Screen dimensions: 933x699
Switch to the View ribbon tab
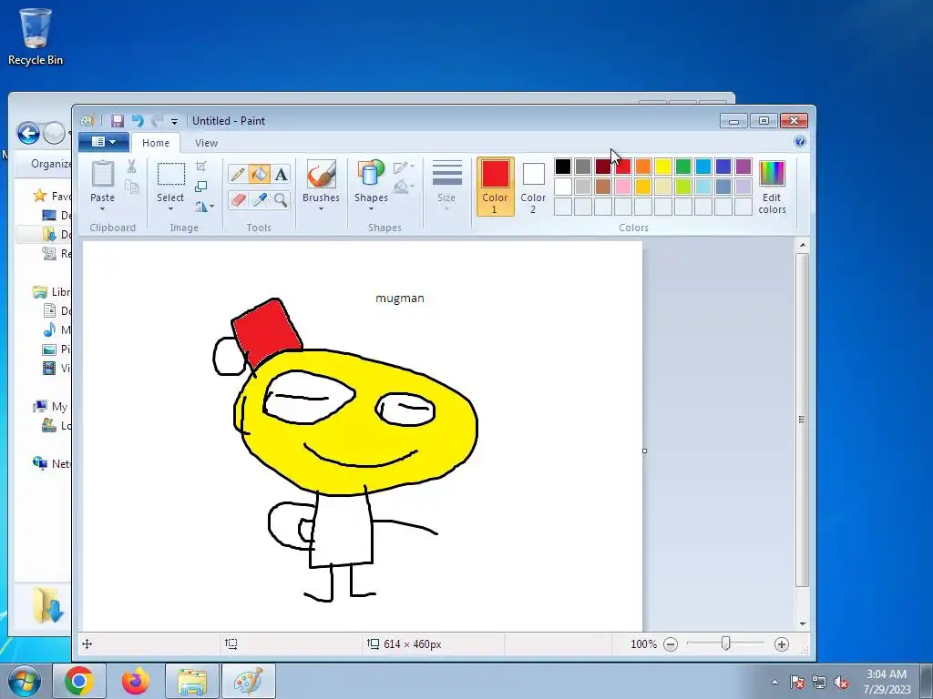207,143
